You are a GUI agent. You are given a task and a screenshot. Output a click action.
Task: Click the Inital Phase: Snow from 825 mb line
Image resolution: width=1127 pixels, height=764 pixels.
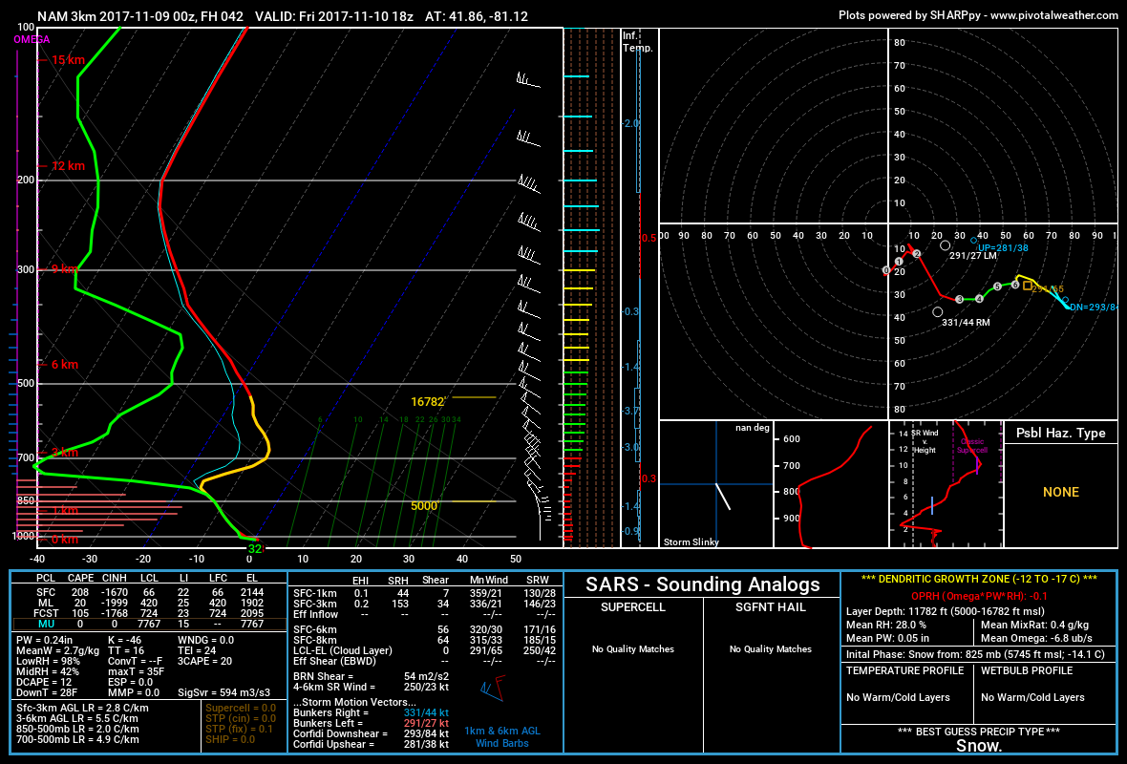pyautogui.click(x=975, y=654)
